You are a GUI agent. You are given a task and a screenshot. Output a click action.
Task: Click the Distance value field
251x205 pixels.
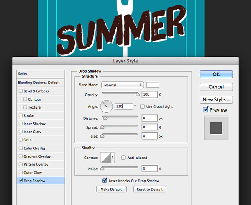[149, 118]
